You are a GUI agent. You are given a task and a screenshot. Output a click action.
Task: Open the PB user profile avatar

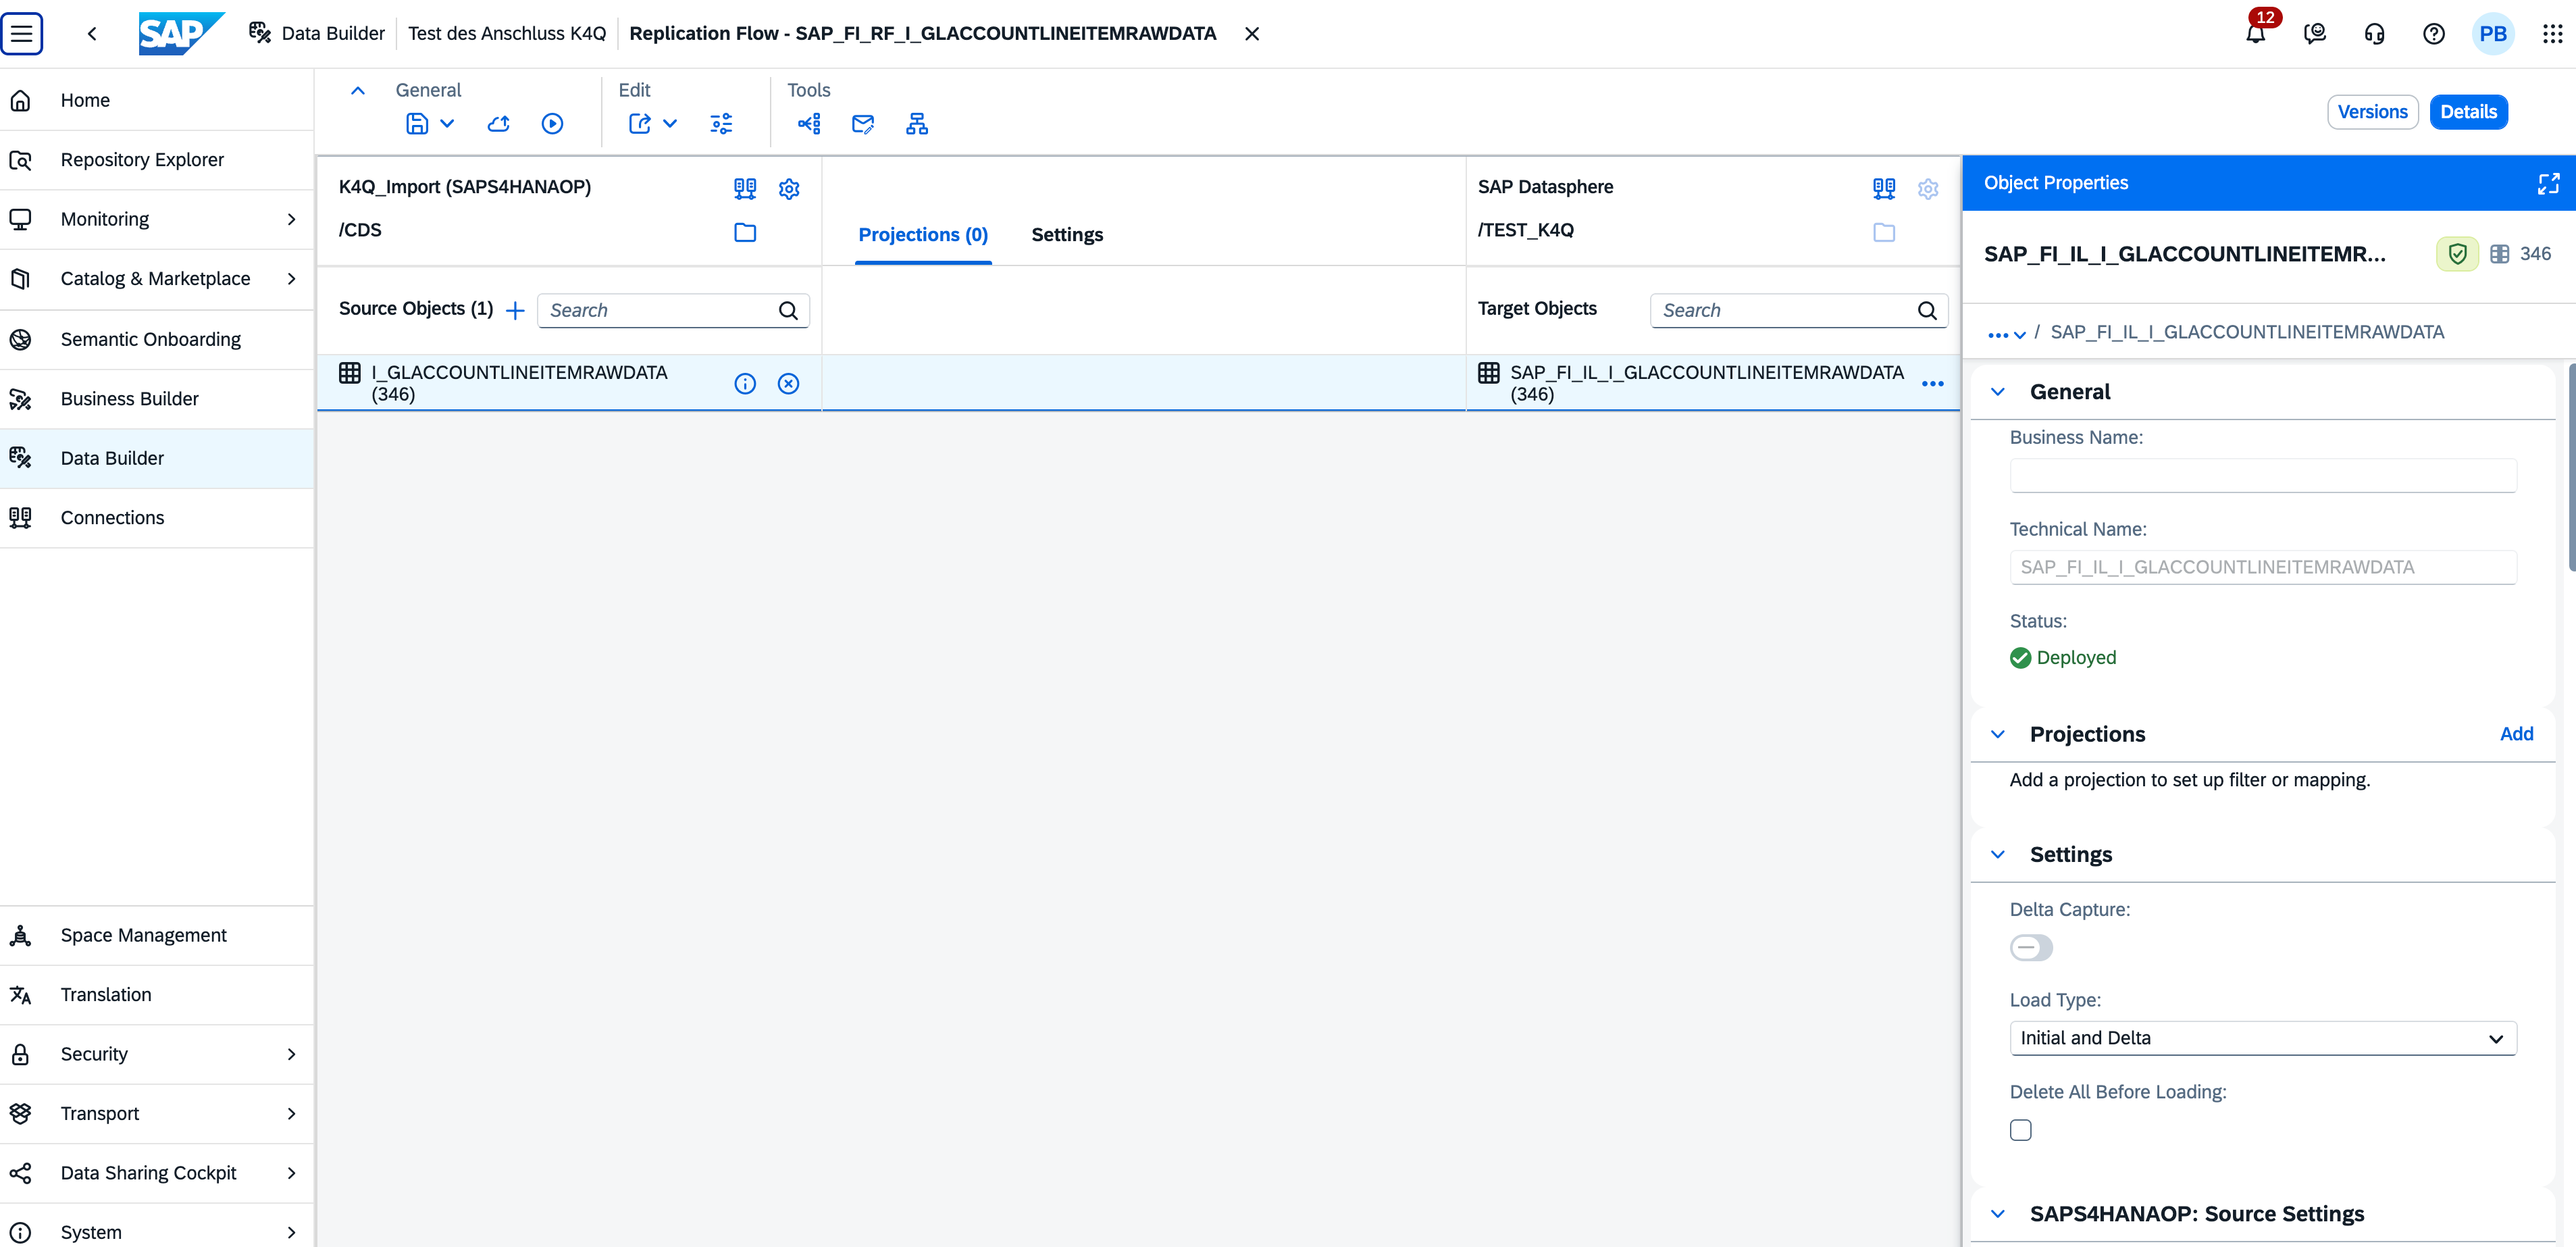(x=2493, y=33)
